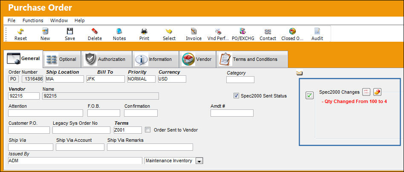This screenshot has height=172, width=404.
Task: Open the Invoice toolbar icon
Action: (194, 32)
